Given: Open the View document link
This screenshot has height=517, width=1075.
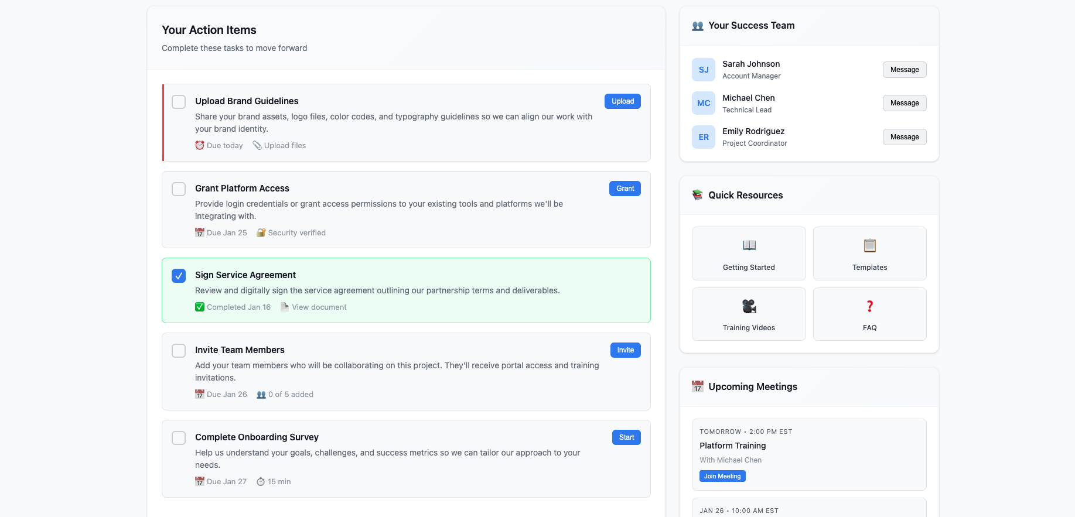Looking at the screenshot, I should coord(319,307).
